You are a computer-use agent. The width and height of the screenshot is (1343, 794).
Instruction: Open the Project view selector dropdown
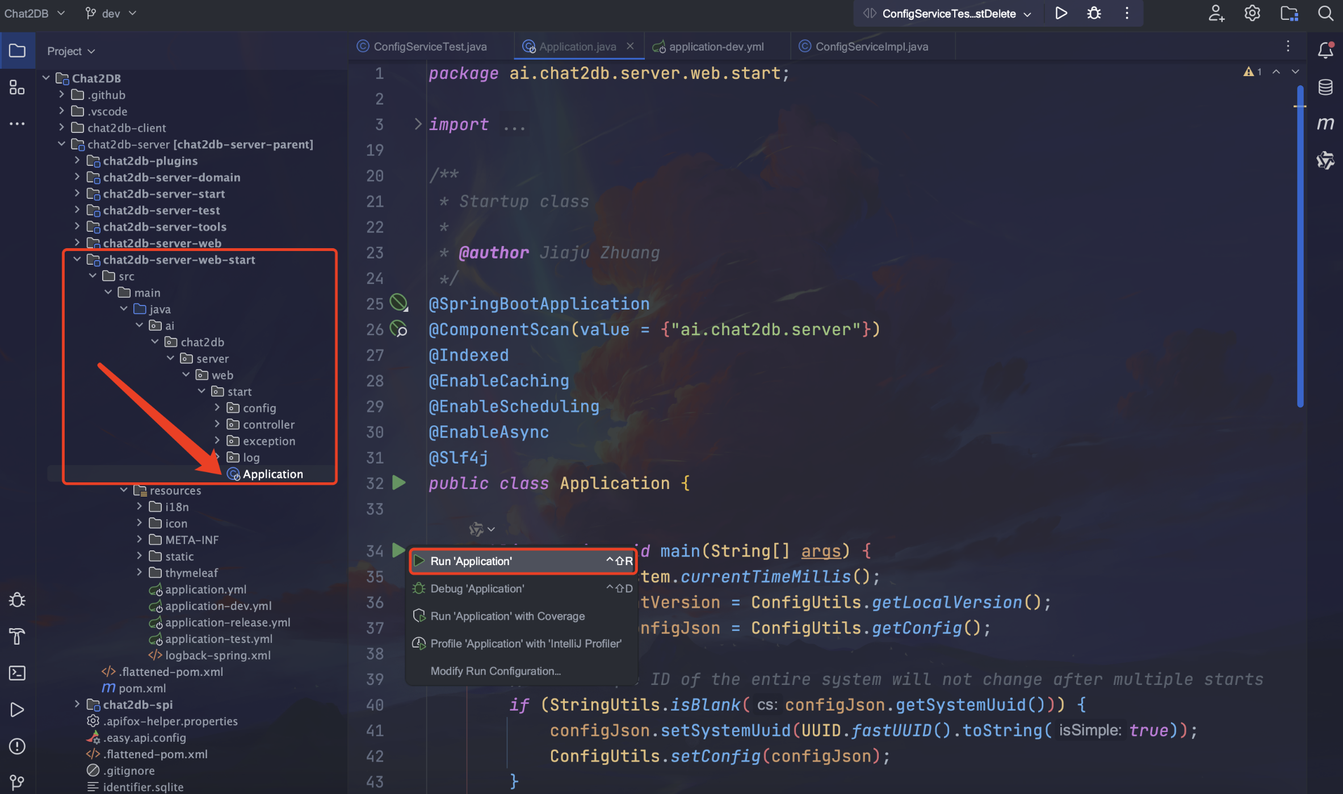tap(71, 51)
